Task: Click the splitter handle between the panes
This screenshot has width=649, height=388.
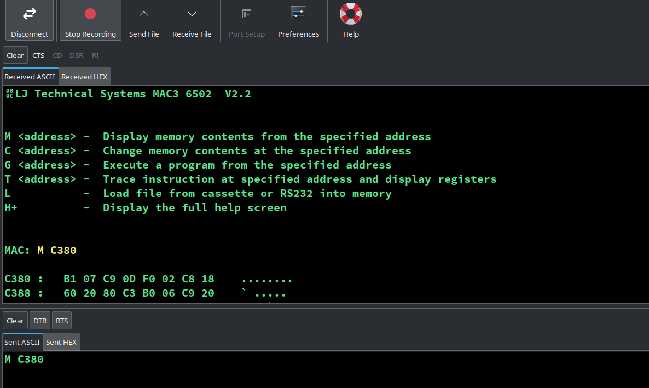Action: click(x=324, y=306)
